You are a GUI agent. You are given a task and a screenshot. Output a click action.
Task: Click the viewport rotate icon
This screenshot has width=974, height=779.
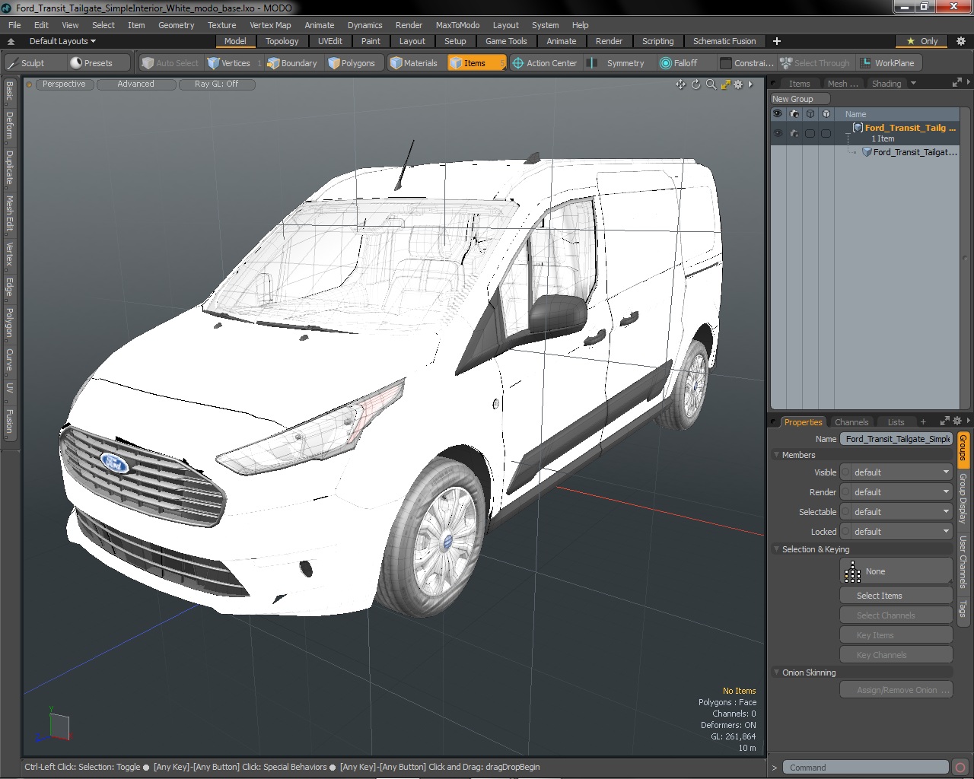point(695,84)
